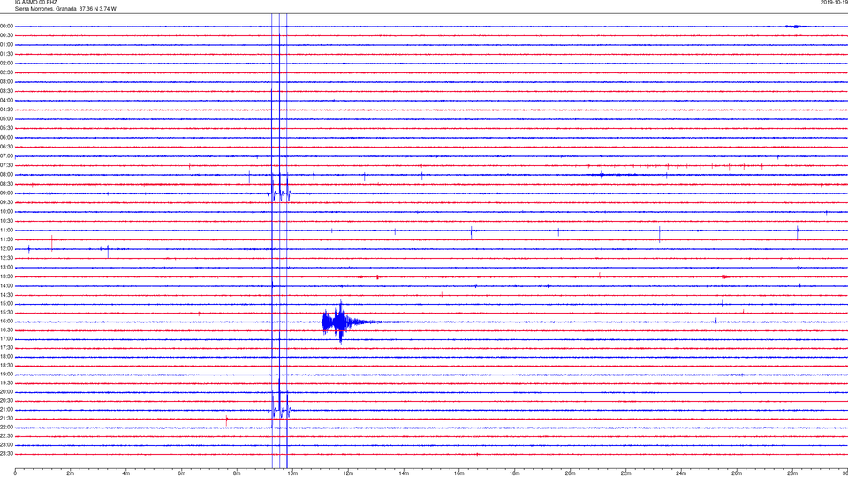Select the 03:30 time row label
This screenshot has width=848, height=477.
(x=6, y=91)
